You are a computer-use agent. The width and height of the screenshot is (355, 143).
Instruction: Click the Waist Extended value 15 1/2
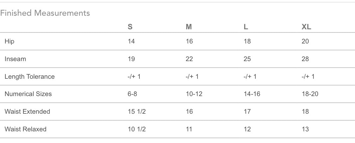(x=137, y=112)
